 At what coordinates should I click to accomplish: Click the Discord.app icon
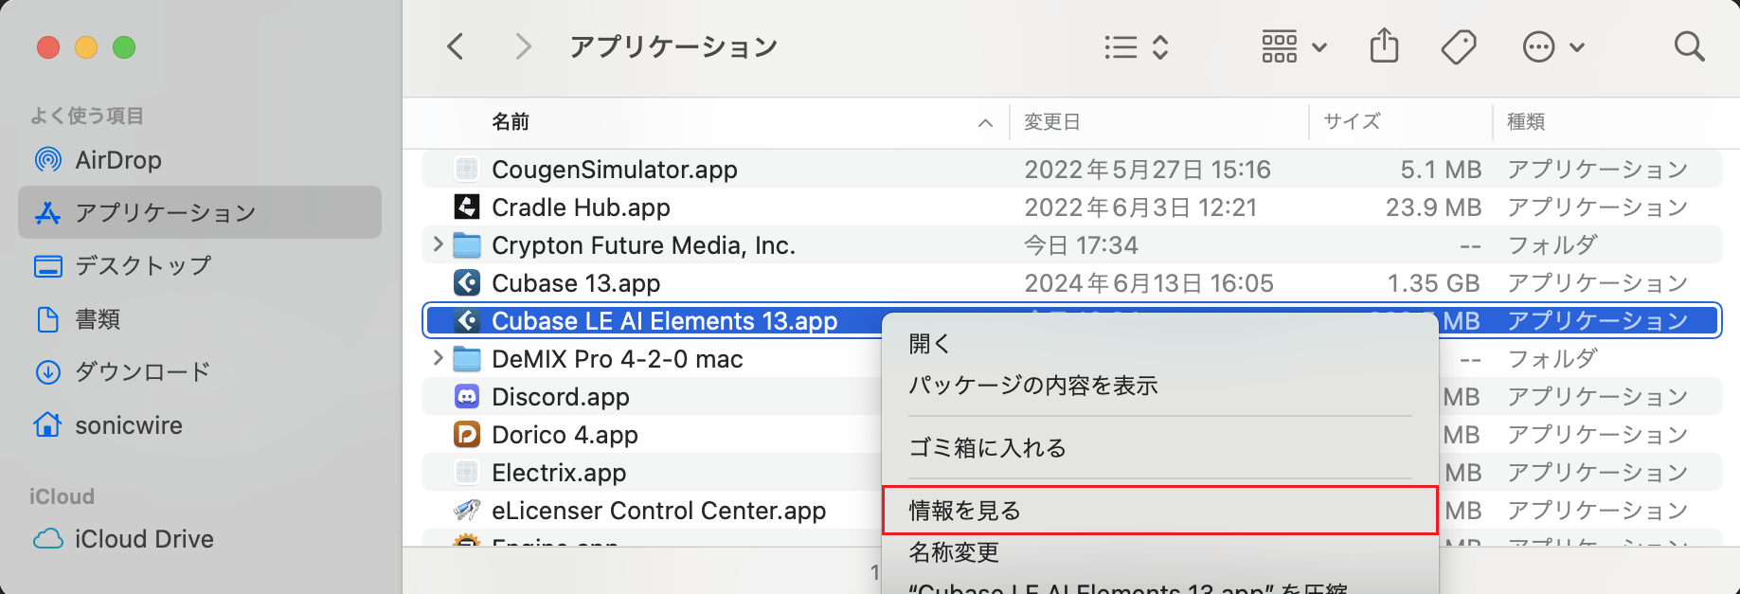click(x=467, y=397)
